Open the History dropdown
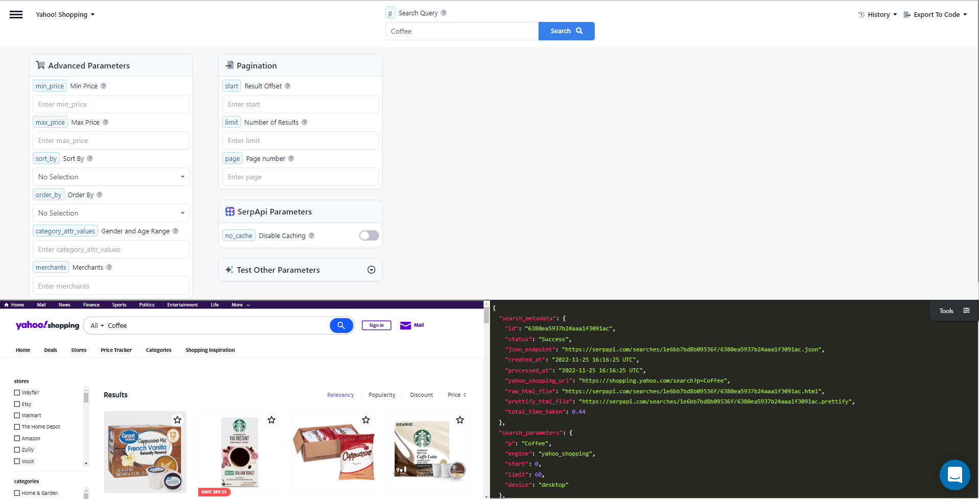The height and width of the screenshot is (499, 979). [x=877, y=14]
